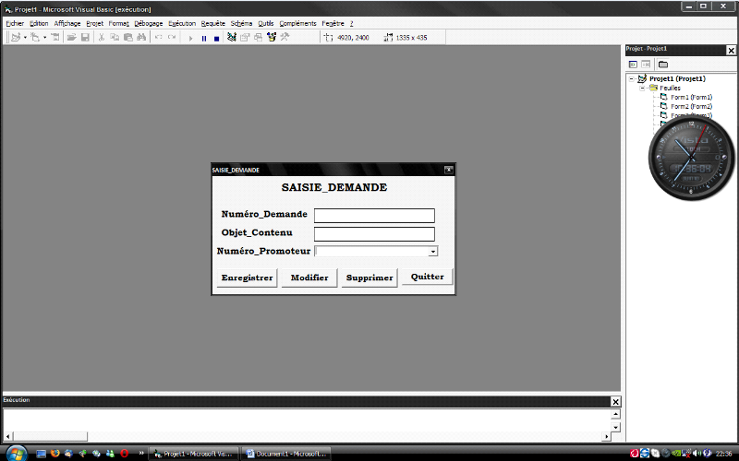Viewport: 739px width, 461px height.
Task: Stop execution with the End square icon
Action: (x=217, y=38)
